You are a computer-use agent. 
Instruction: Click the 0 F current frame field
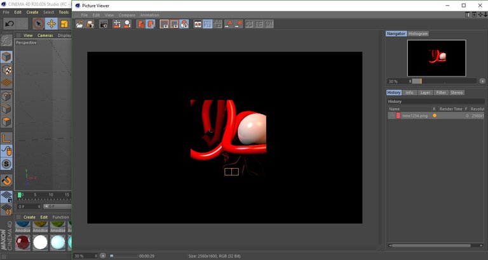point(29,207)
